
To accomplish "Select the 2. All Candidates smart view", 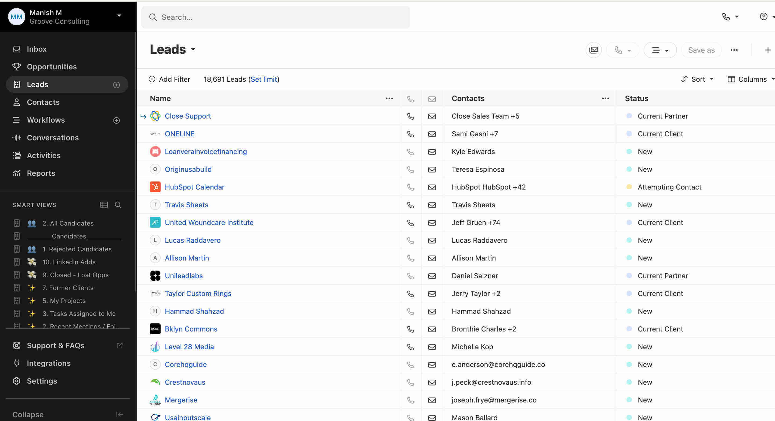I will click(68, 223).
